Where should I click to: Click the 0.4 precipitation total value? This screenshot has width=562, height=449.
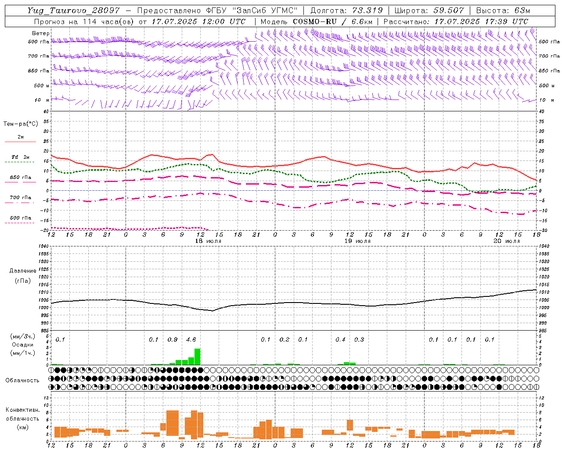[340, 339]
